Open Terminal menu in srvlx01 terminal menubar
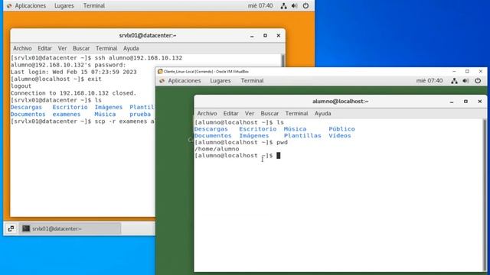 106,48
